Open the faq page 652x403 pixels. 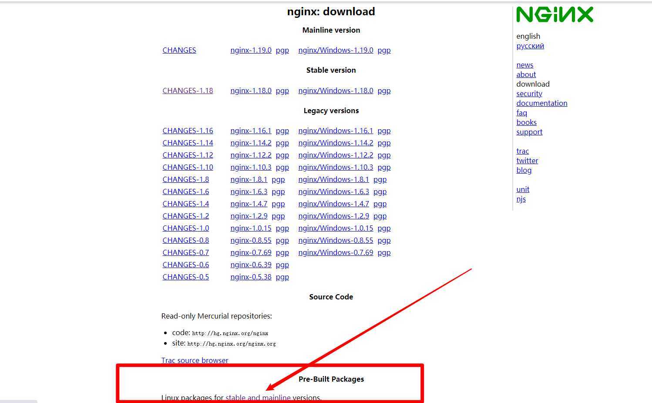(x=521, y=113)
